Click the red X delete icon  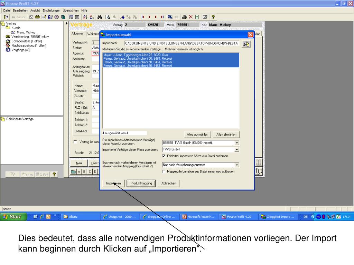coord(190,17)
